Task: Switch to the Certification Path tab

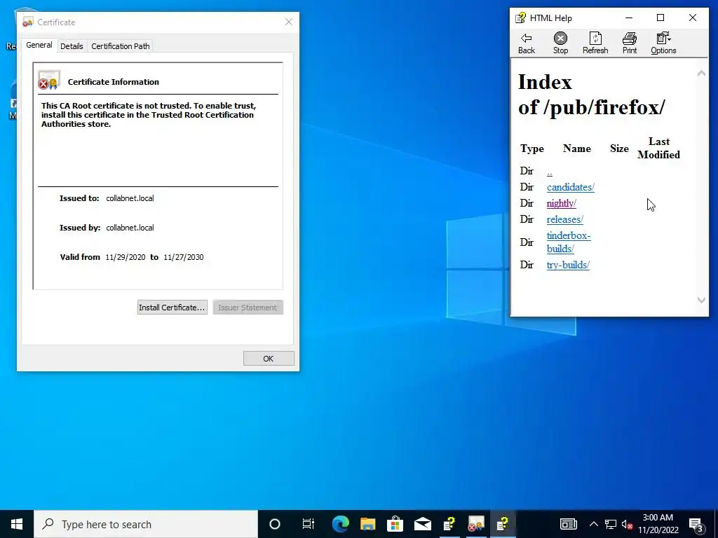Action: click(121, 46)
